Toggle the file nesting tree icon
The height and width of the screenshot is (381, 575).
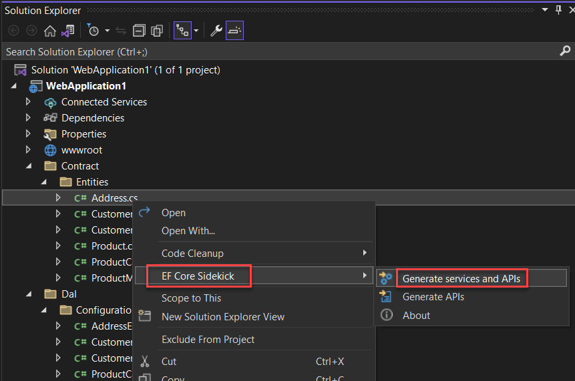182,31
